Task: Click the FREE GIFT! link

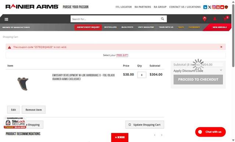Action: [x=122, y=55]
